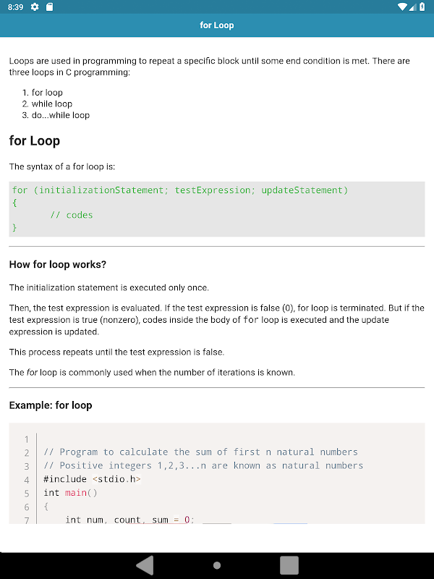
Task: Tap the SD card status icon
Action: point(49,7)
